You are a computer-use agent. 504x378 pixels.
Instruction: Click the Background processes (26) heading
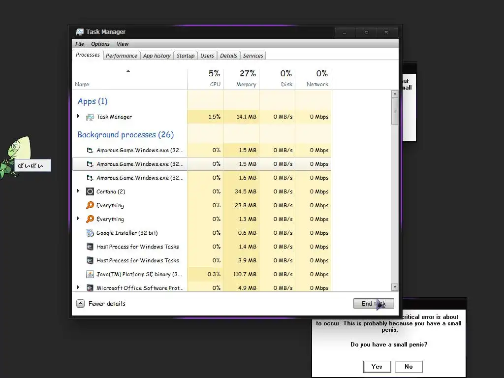[x=126, y=135]
